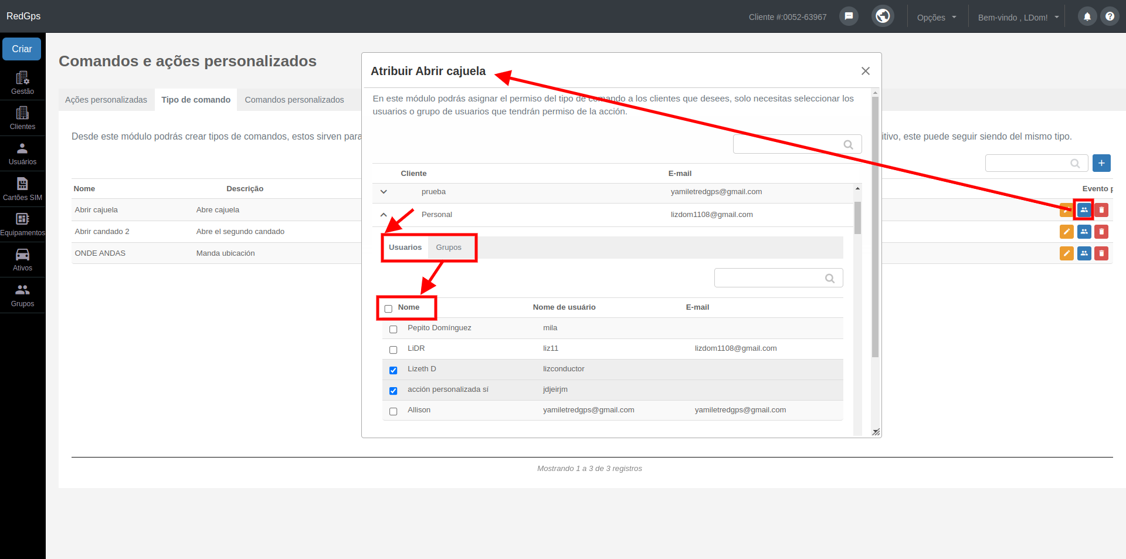Click the user search field in dialog
The image size is (1126, 559).
click(x=778, y=278)
